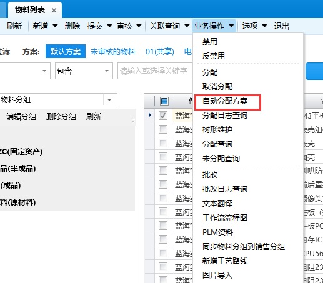Screen dimensions: 323x283
Task: Click 编辑分组 button
Action: (x=21, y=117)
